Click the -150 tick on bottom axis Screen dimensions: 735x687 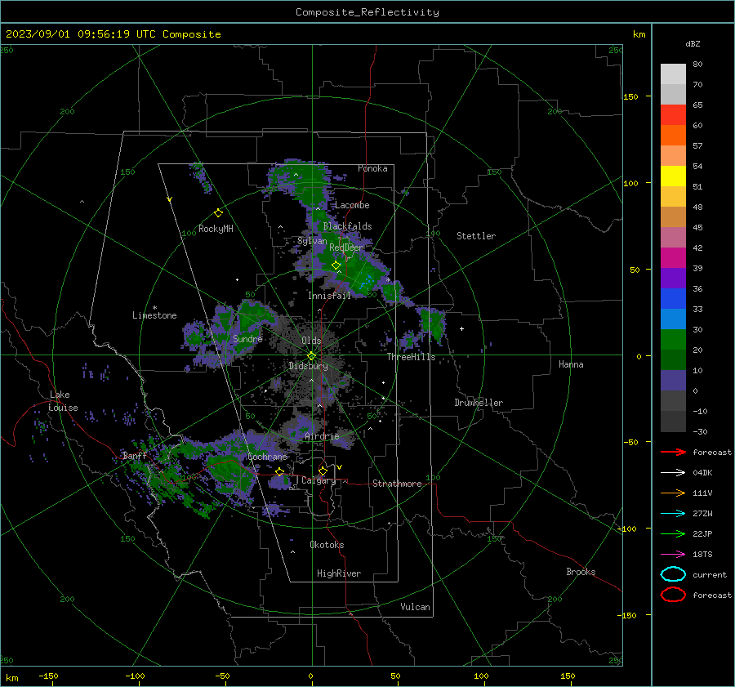point(48,676)
